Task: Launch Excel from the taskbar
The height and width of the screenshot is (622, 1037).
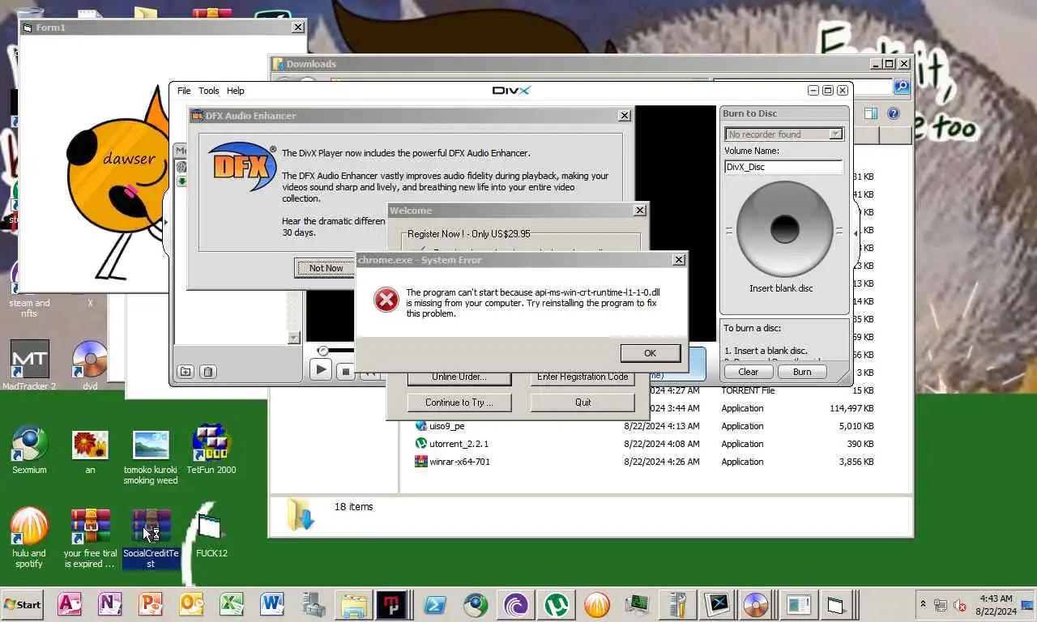Action: [232, 604]
